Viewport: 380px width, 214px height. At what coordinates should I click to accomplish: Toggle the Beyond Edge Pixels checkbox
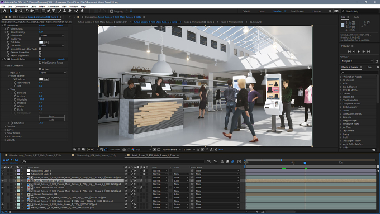click(x=40, y=56)
